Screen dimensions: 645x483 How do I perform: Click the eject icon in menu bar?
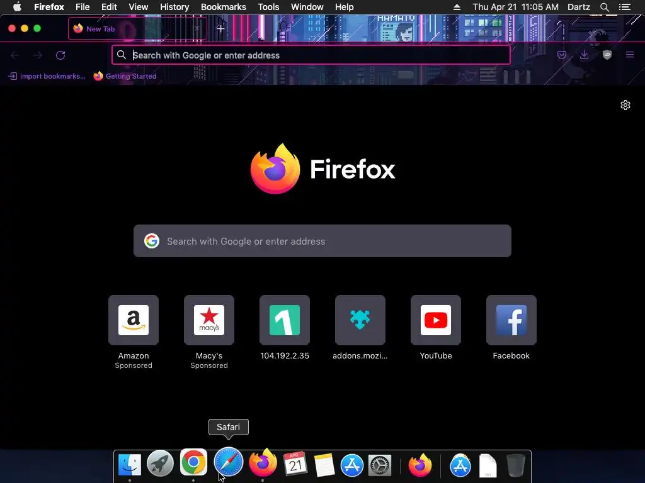point(457,7)
